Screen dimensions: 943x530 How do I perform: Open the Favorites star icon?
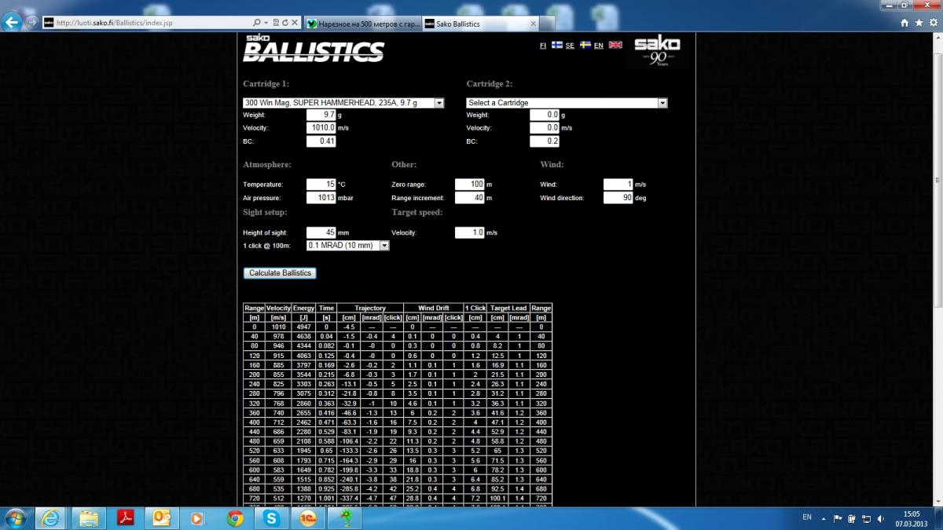coord(919,24)
